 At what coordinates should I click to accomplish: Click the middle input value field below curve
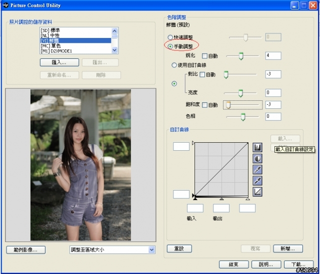click(x=221, y=208)
